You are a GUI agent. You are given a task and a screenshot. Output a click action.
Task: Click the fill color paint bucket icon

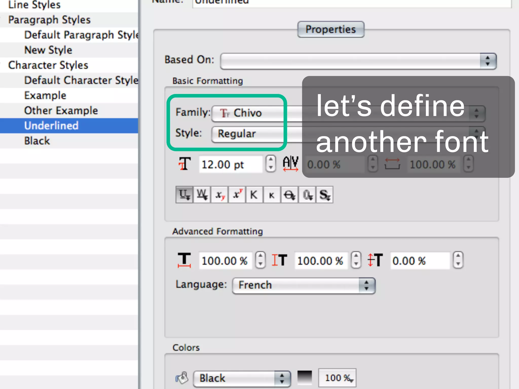[182, 378]
